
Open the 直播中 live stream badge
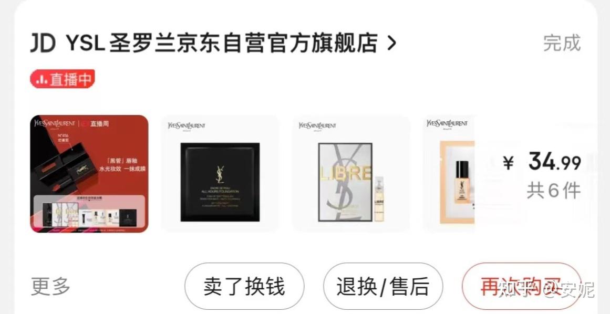[63, 79]
